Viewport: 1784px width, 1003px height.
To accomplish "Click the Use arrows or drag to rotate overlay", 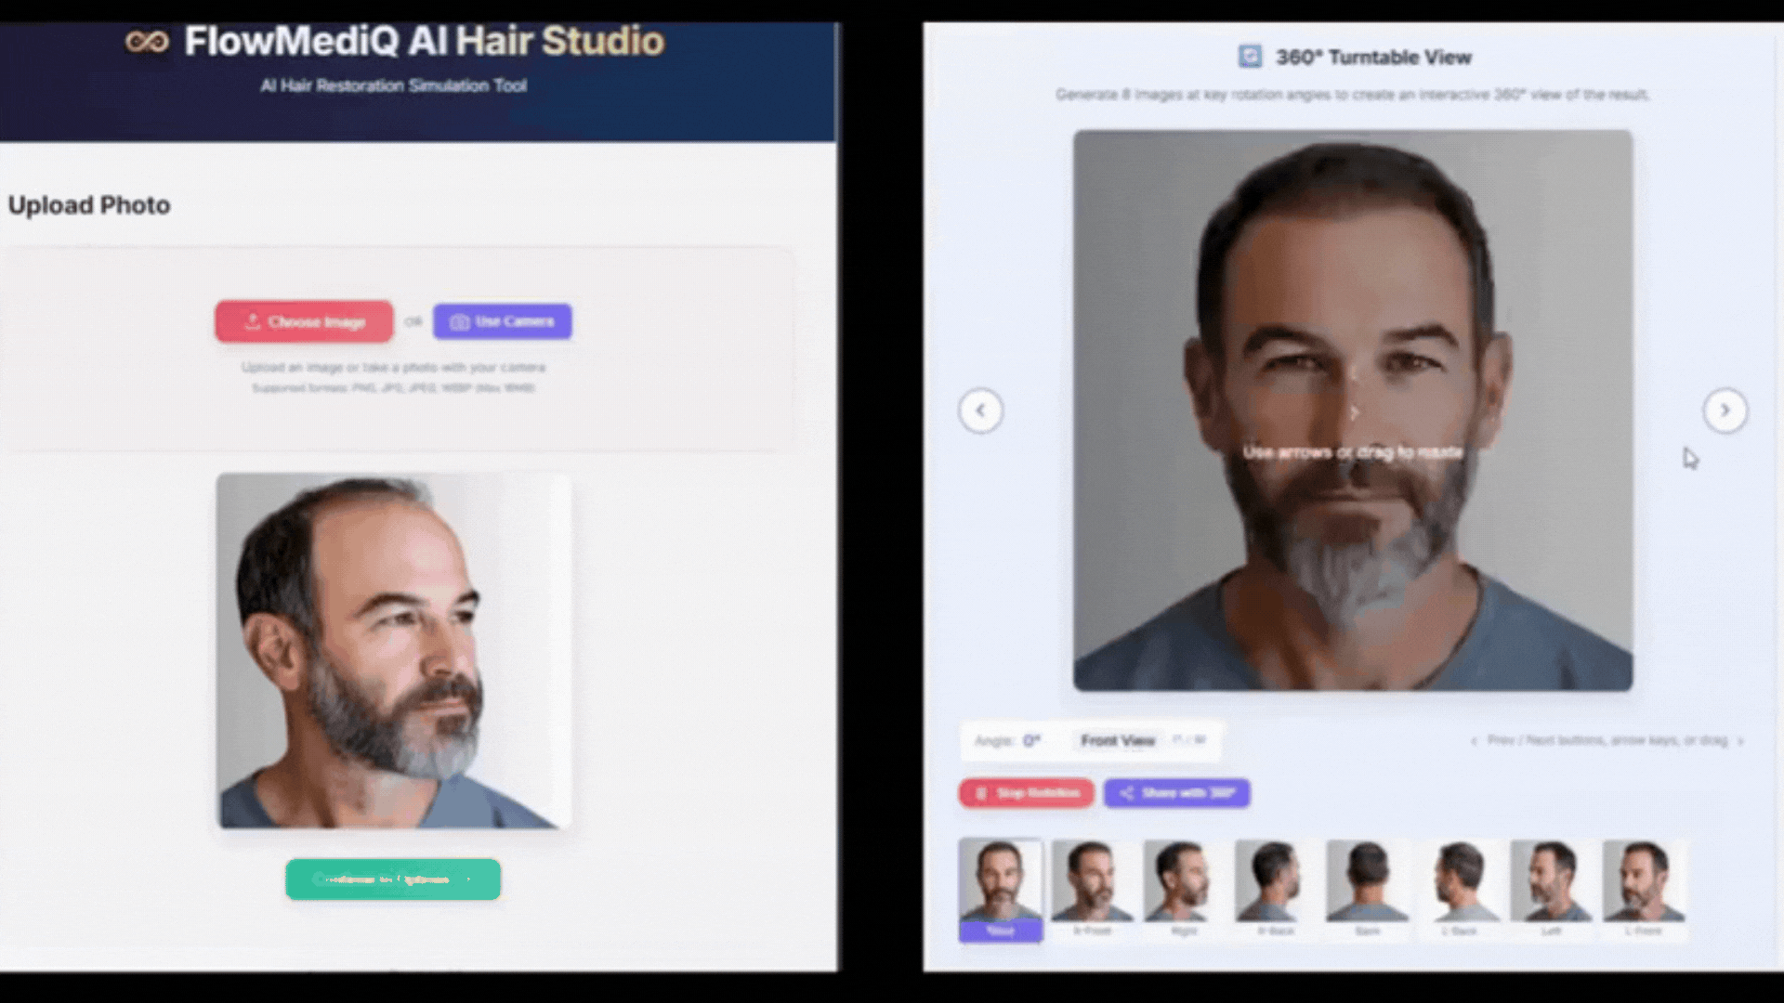I will pyautogui.click(x=1353, y=452).
